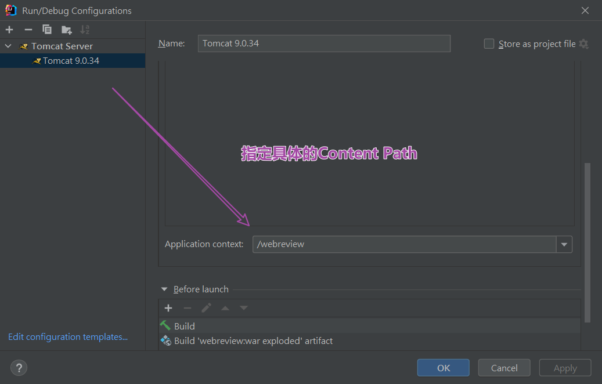Add a new run configuration
Viewport: 602px width, 384px height.
tap(9, 30)
